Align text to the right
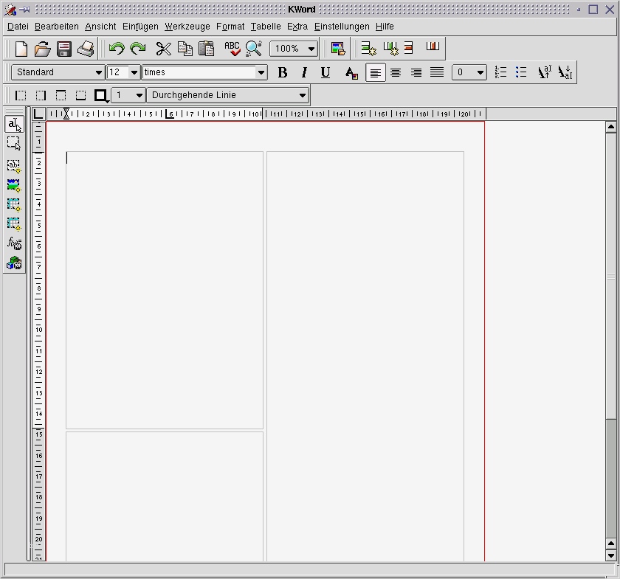 pos(416,73)
